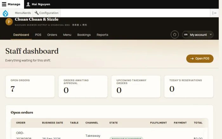Viewport: 222px width, 139px height.
Task: Click the STATE column header
Action: click(x=114, y=123)
